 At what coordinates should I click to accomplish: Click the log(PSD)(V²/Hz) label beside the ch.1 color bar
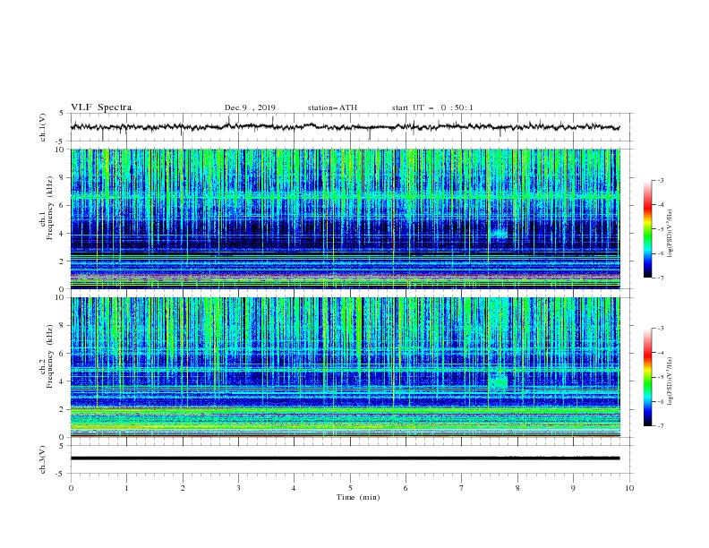(x=671, y=234)
